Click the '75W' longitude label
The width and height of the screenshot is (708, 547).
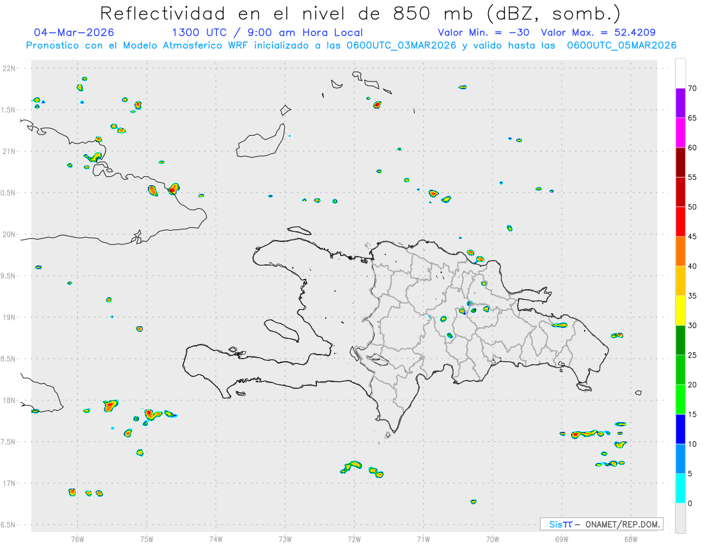point(147,539)
